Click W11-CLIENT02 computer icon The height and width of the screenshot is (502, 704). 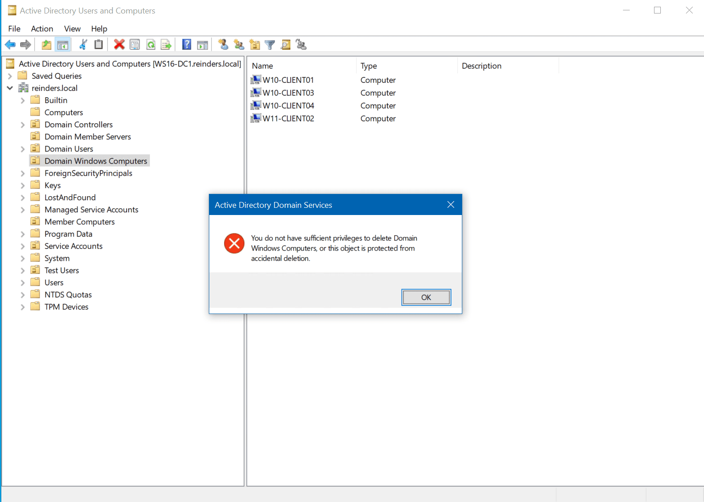point(256,118)
